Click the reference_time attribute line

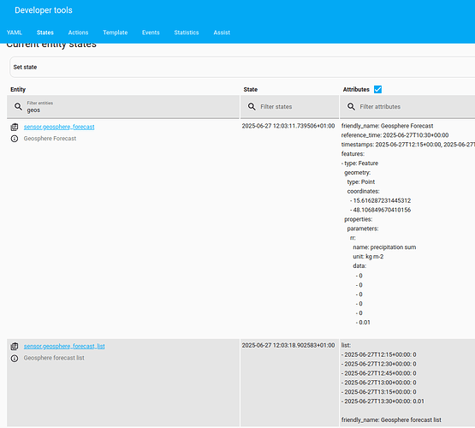pos(395,135)
